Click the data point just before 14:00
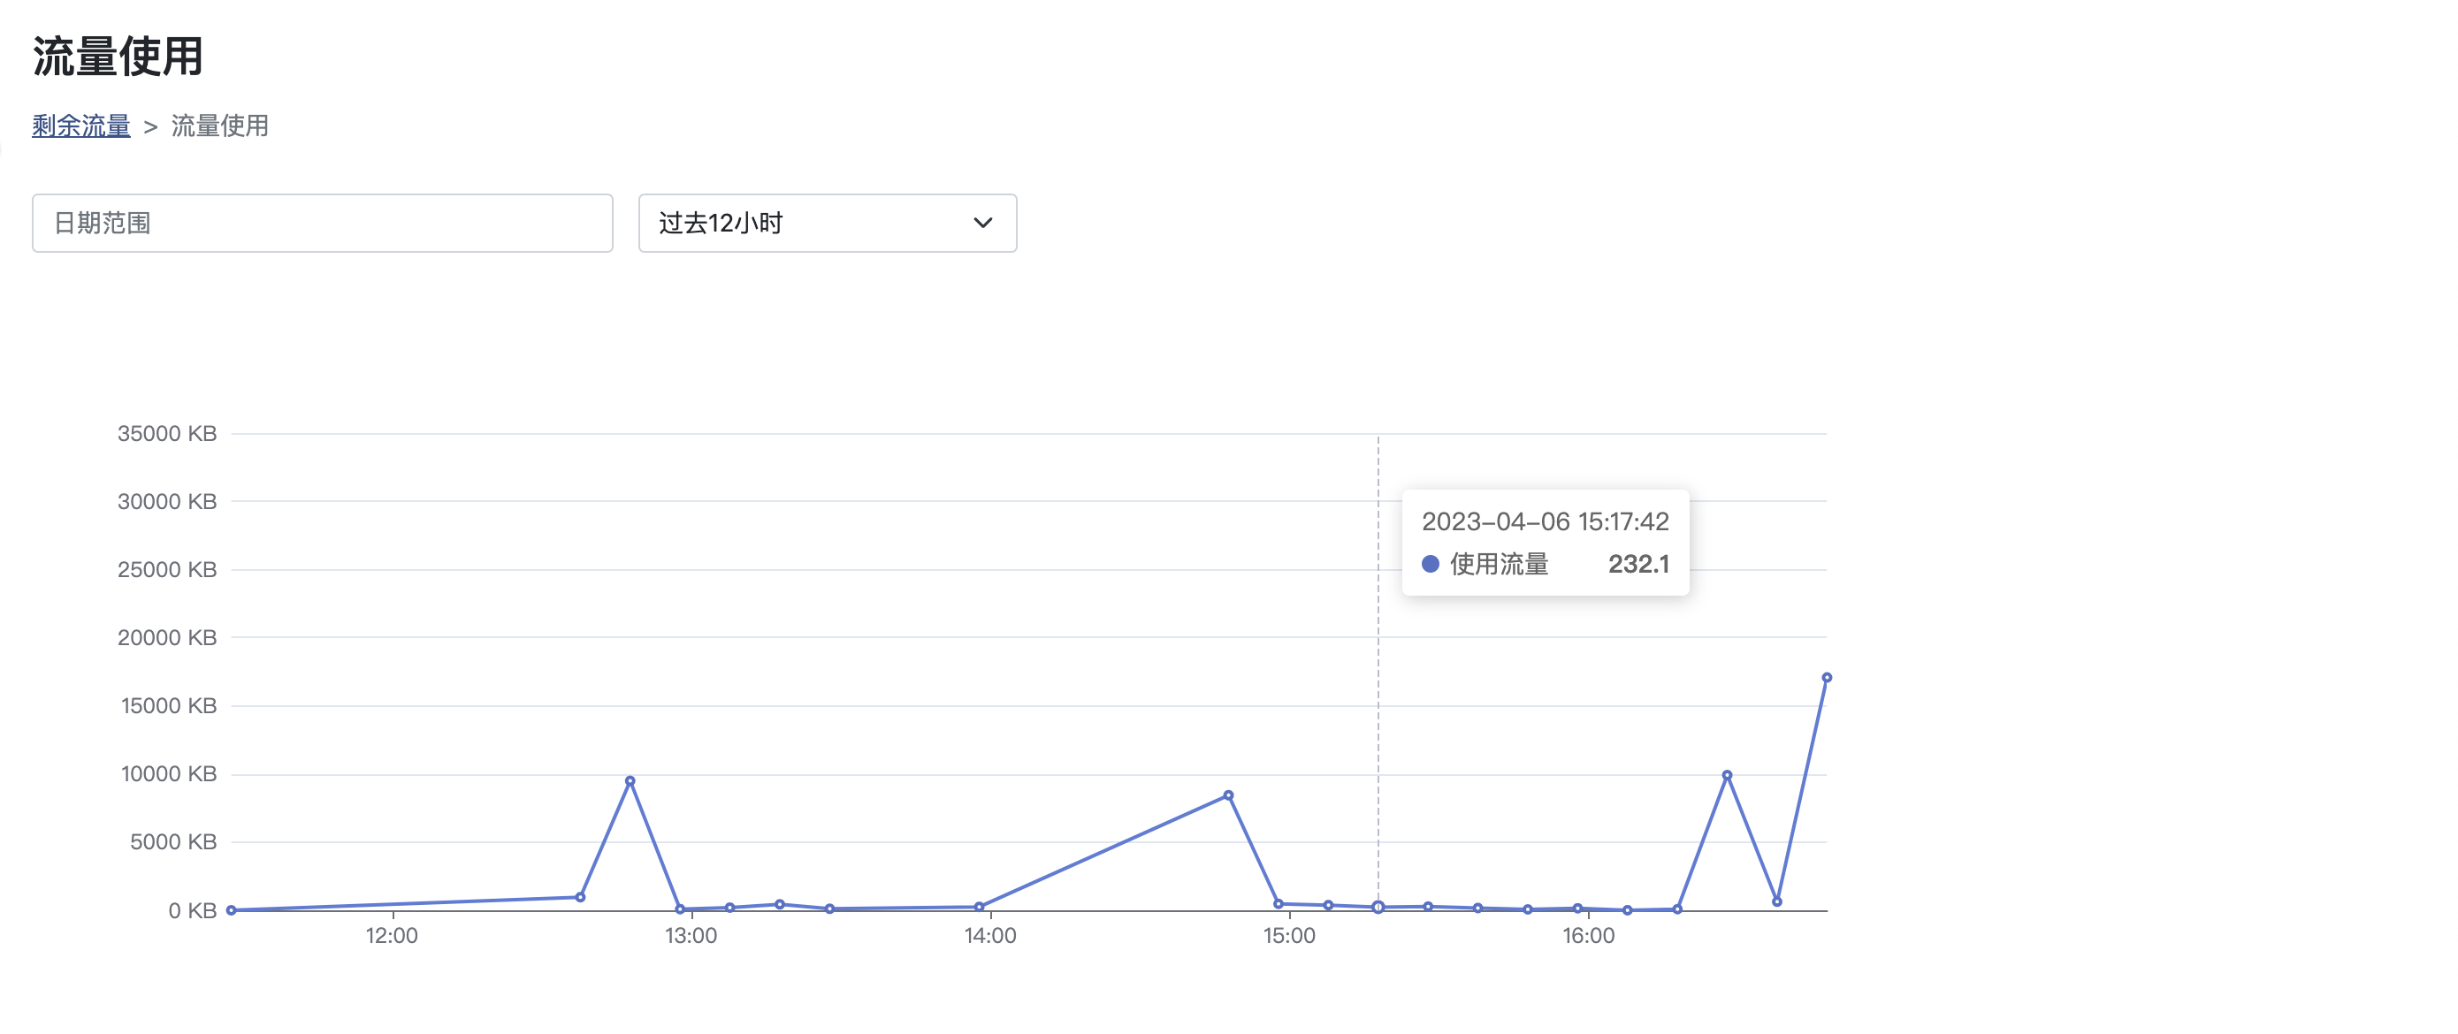Image resolution: width=2458 pixels, height=1034 pixels. (x=979, y=907)
